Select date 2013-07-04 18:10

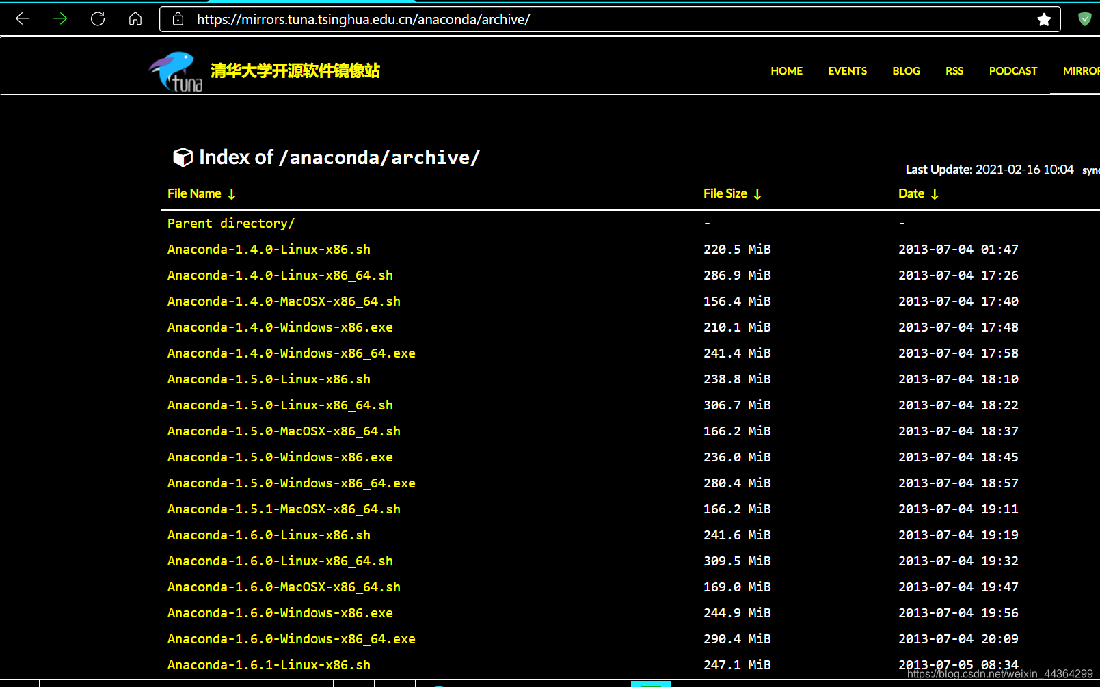click(x=958, y=379)
